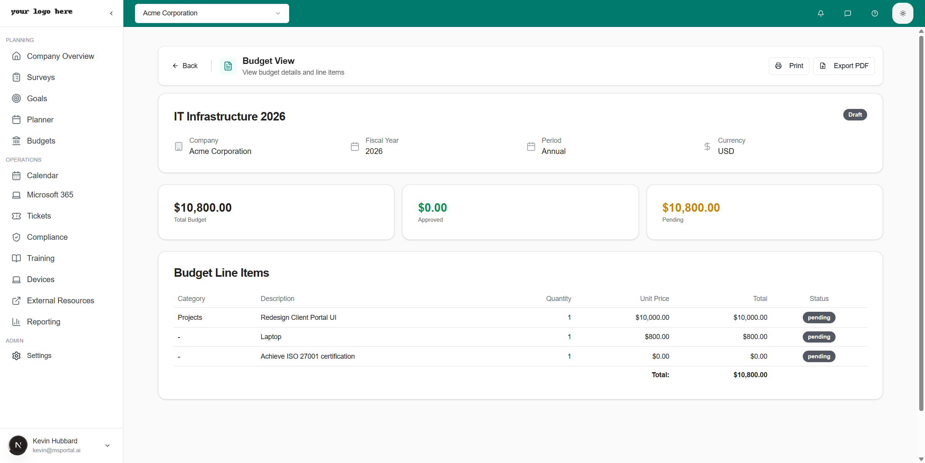This screenshot has width=925, height=463.
Task: Open the notifications bell icon
Action: pyautogui.click(x=821, y=13)
